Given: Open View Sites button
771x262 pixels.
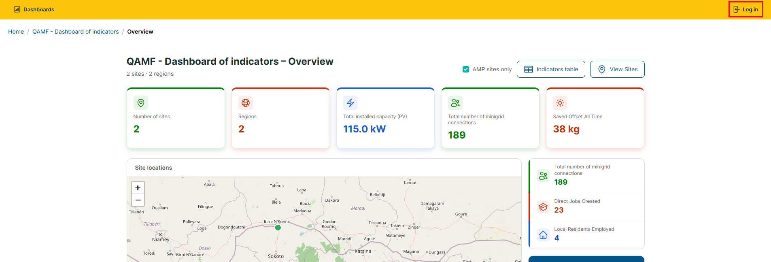Looking at the screenshot, I should tap(617, 69).
